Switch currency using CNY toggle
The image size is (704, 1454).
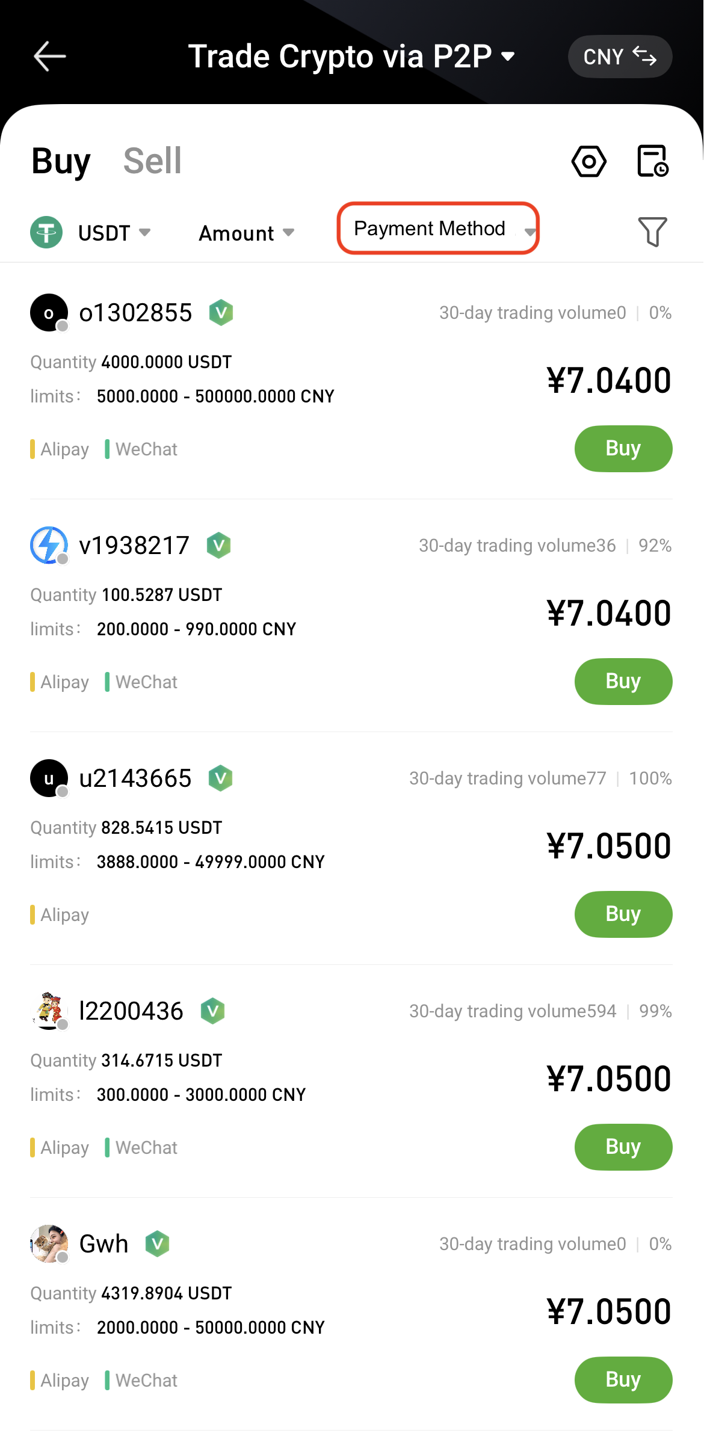(620, 57)
